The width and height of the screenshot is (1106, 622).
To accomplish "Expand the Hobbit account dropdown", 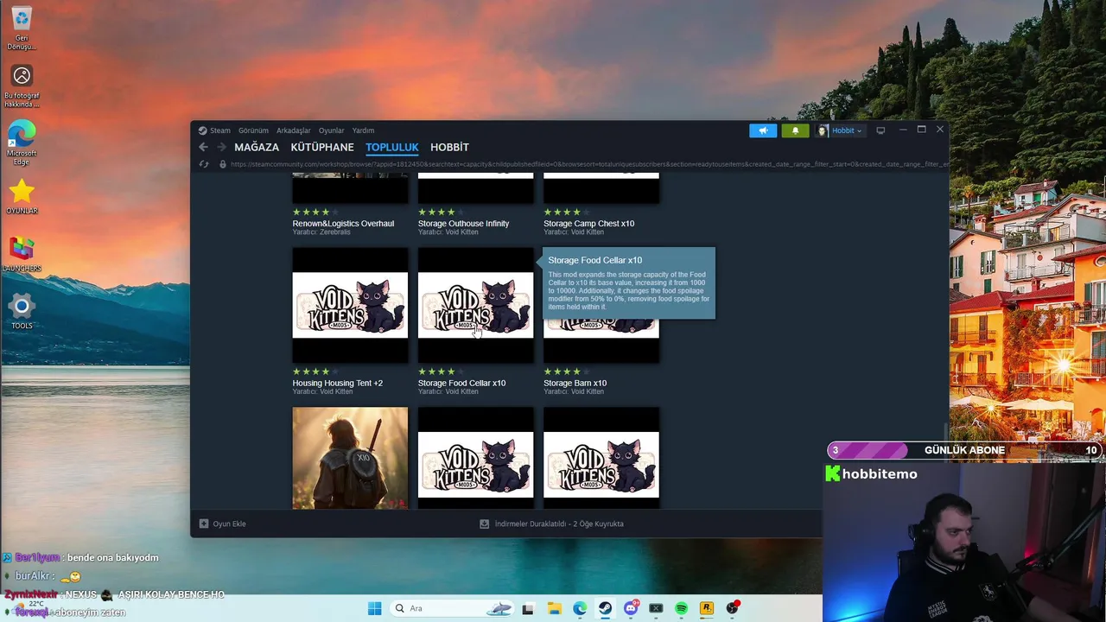I will (841, 130).
